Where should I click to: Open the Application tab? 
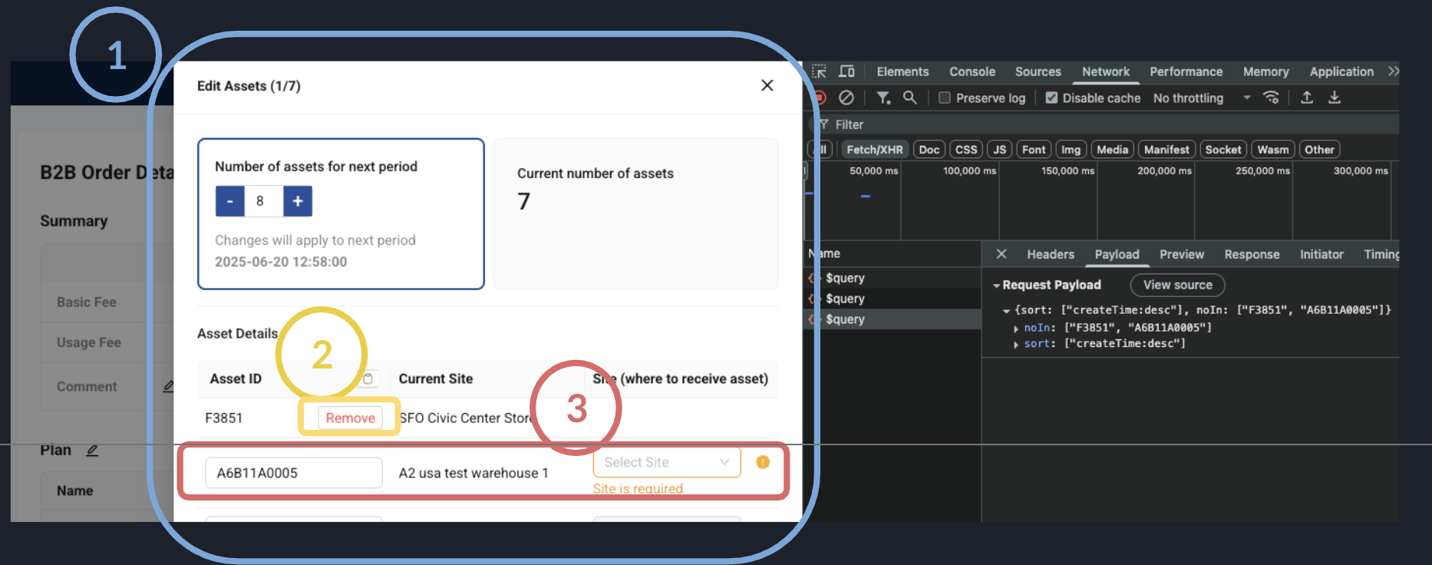pos(1341,71)
